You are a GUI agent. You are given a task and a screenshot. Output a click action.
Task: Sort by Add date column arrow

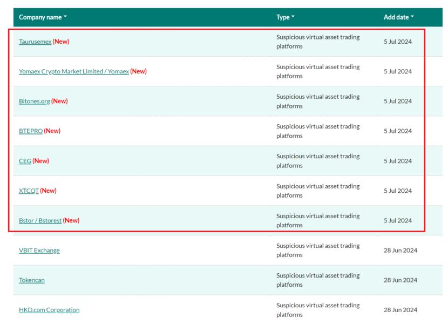[412, 17]
